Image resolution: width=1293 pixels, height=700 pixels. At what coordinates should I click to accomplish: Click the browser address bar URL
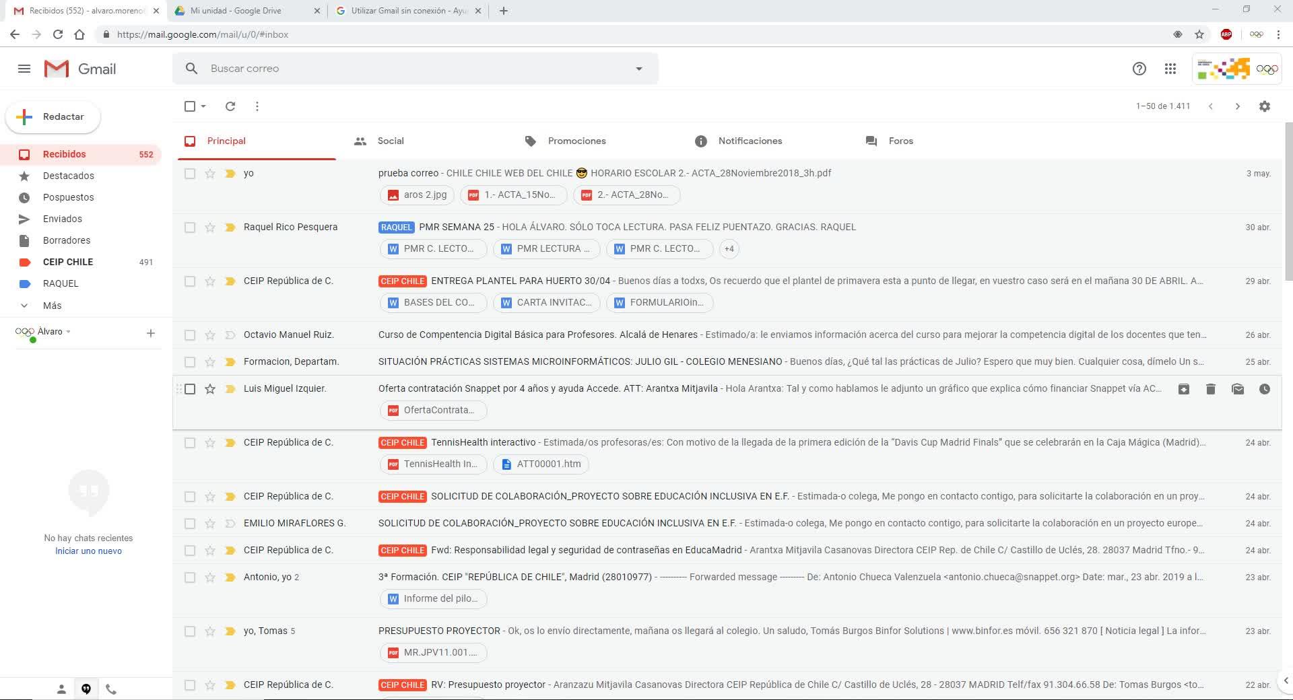tap(203, 34)
